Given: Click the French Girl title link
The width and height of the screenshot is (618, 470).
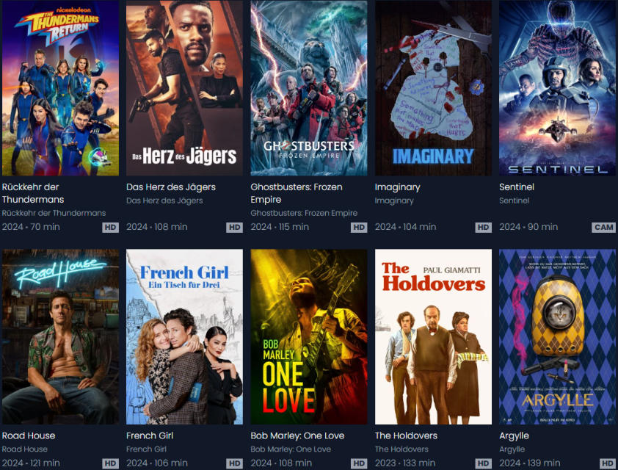Looking at the screenshot, I should [x=150, y=435].
